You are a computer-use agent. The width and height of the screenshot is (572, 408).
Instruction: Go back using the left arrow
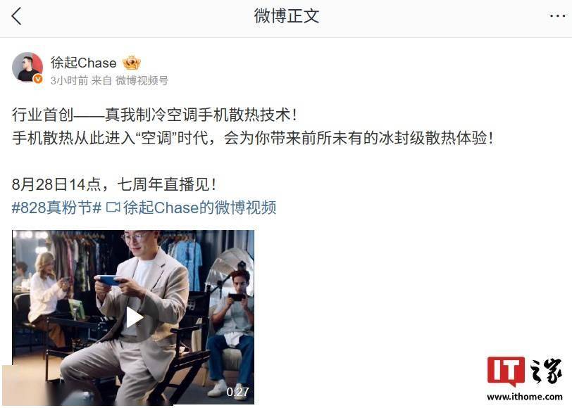(x=16, y=16)
